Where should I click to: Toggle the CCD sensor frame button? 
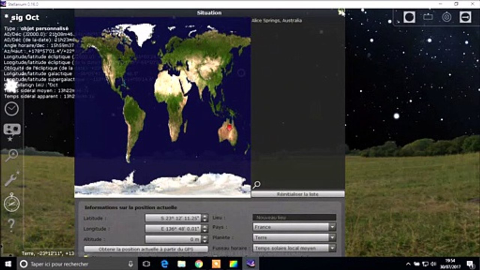[428, 17]
